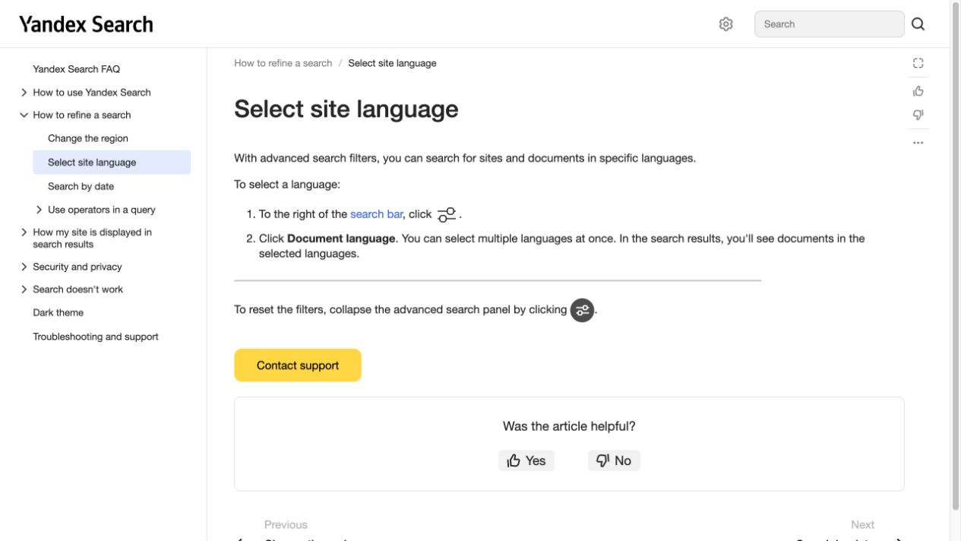The width and height of the screenshot is (961, 541).
Task: Select Search by date in sidebar
Action: pyautogui.click(x=81, y=186)
